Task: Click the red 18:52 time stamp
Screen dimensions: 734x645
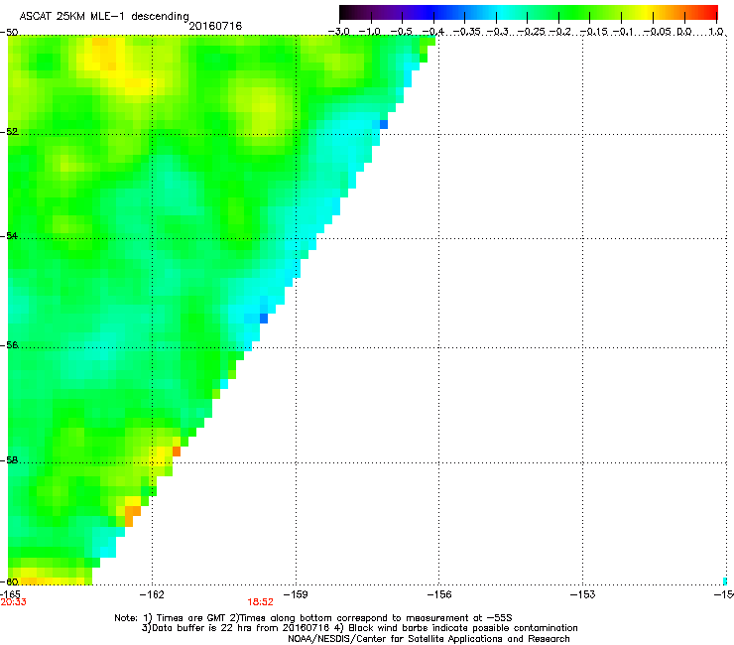Action: pos(260,602)
